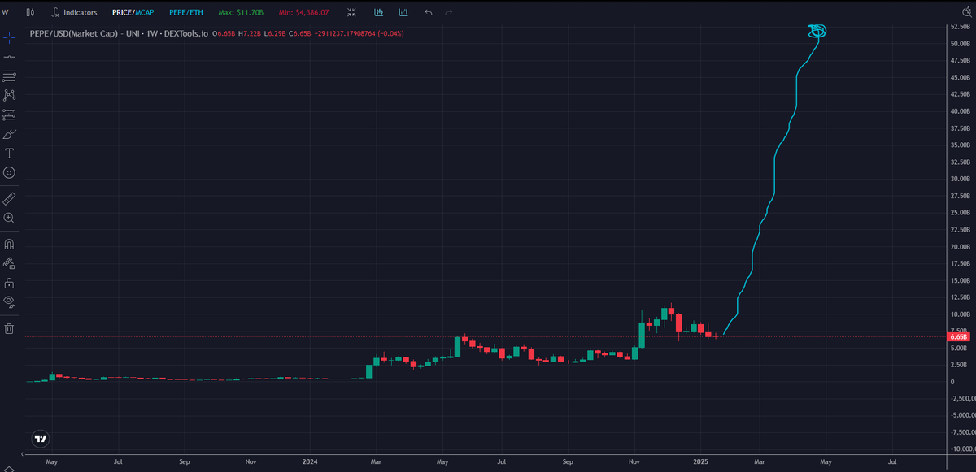Lock all drawing tools
Image resolution: width=976 pixels, height=472 pixels.
(x=9, y=283)
